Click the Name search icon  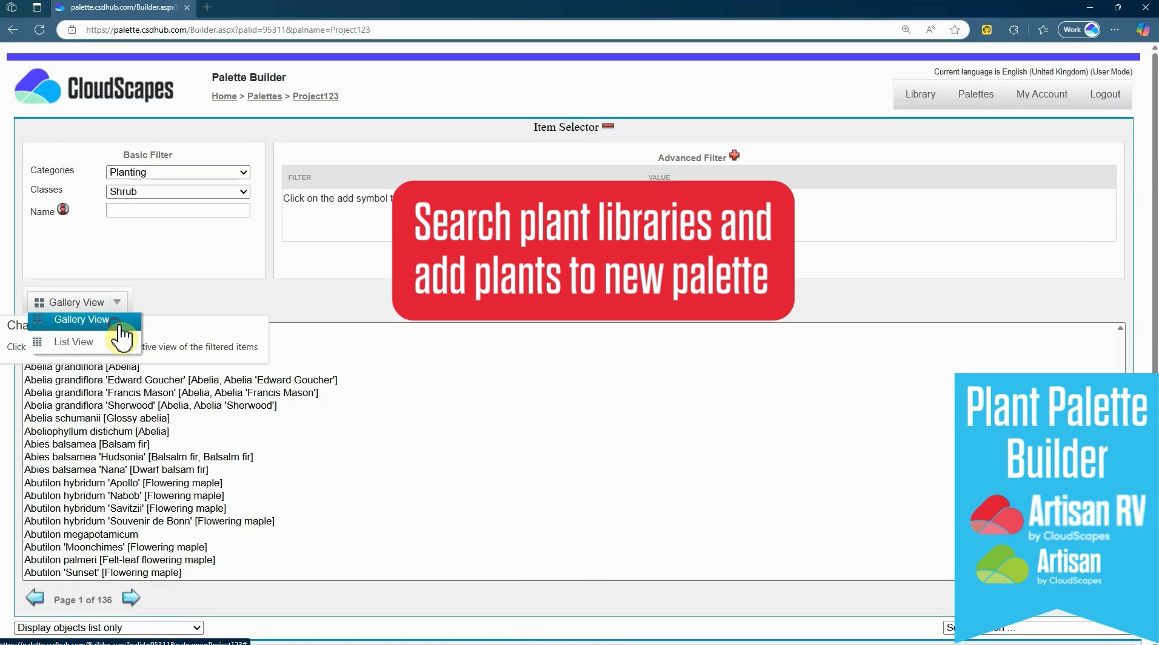tap(63, 210)
